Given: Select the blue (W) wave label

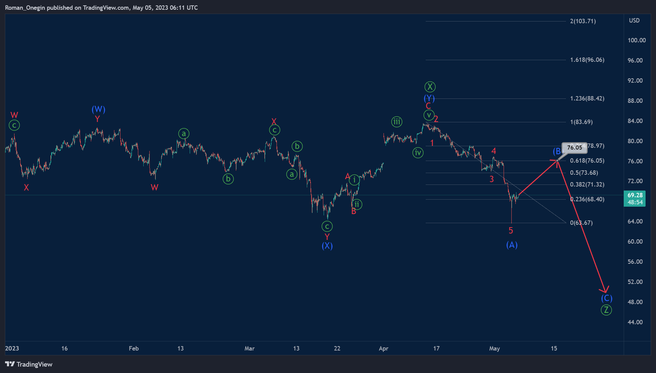Looking at the screenshot, I should pos(98,109).
